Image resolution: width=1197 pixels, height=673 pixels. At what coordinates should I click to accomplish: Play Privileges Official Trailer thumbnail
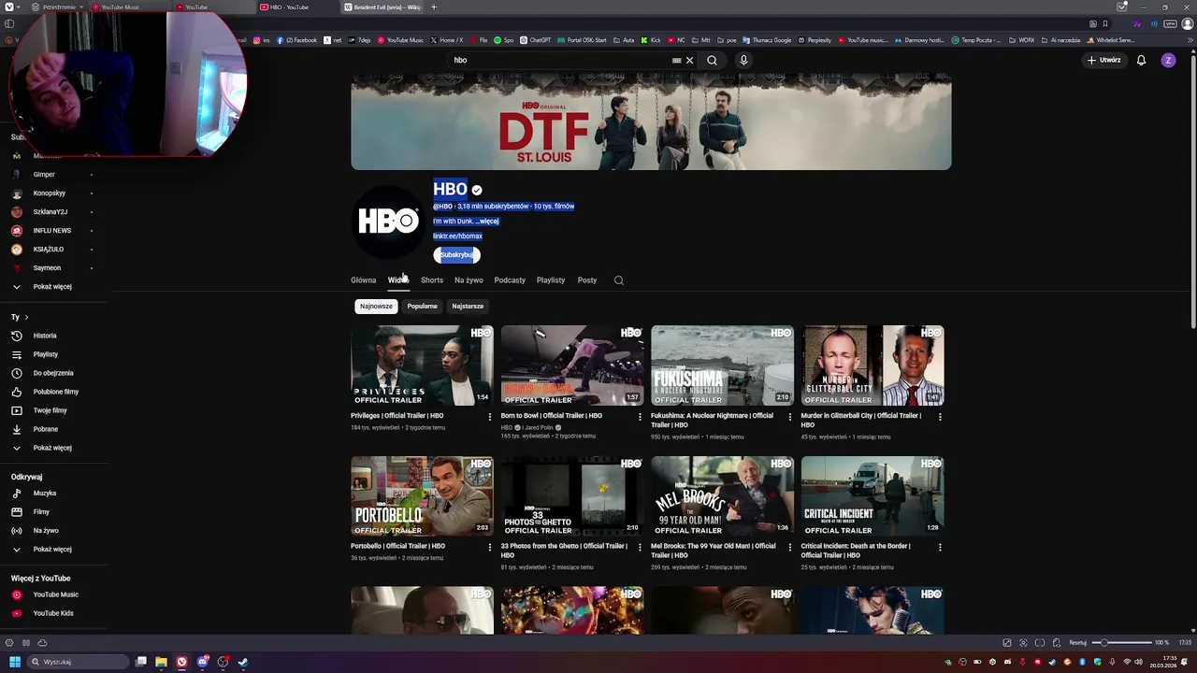tap(422, 365)
